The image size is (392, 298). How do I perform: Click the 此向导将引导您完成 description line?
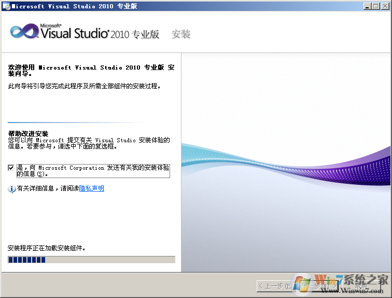[84, 86]
